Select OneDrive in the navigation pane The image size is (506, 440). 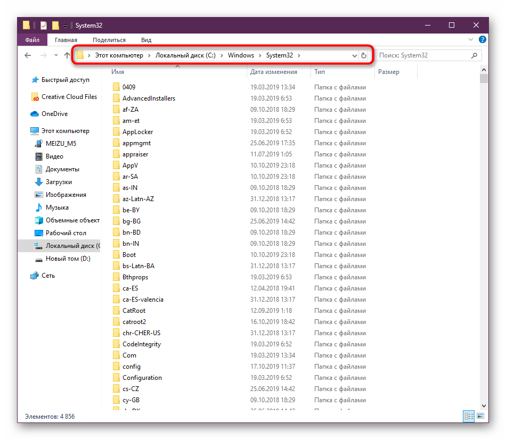point(49,114)
